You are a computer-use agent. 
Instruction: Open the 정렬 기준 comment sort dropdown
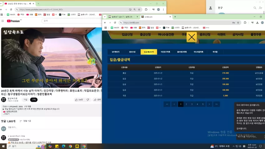[x=25, y=121]
